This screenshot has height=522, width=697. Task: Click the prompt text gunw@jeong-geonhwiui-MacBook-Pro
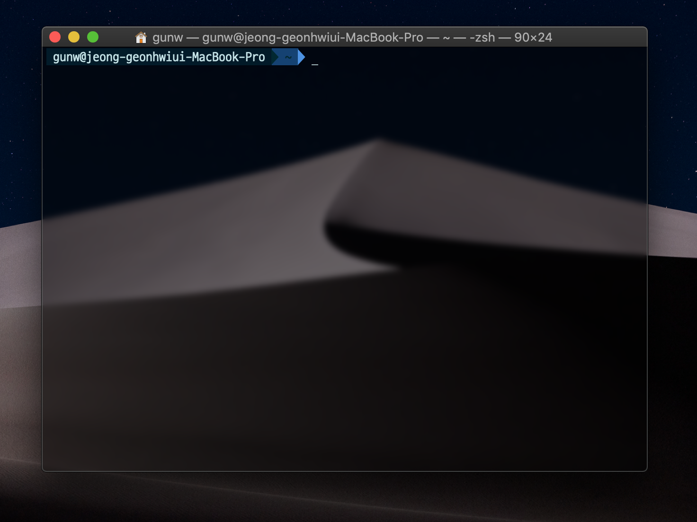pyautogui.click(x=159, y=57)
